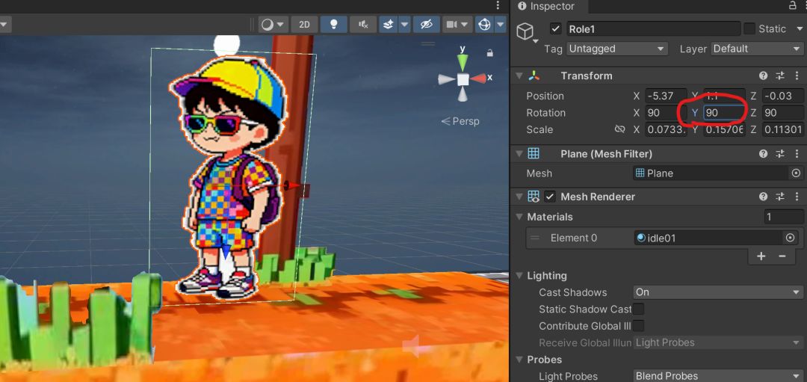Open the Tag dropdown showing Untagged

616,49
